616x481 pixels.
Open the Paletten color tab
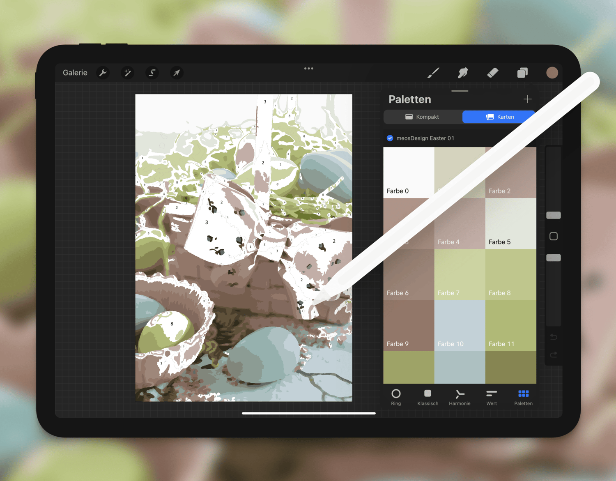click(523, 397)
